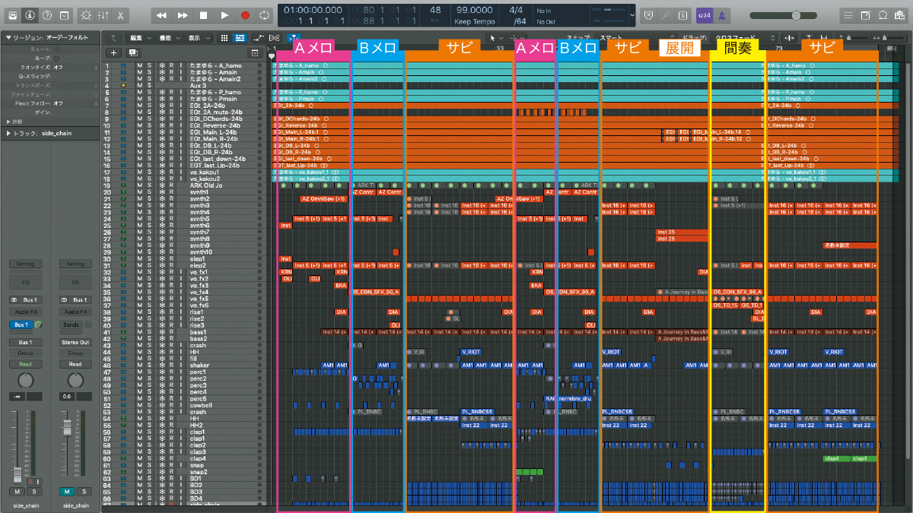The width and height of the screenshot is (913, 513).
Task: Open the Tuner icon
Action: click(665, 14)
